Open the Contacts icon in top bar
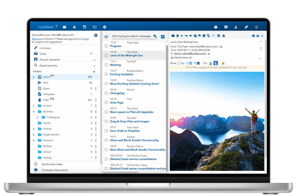This screenshot has width=297, height=196. click(x=75, y=27)
